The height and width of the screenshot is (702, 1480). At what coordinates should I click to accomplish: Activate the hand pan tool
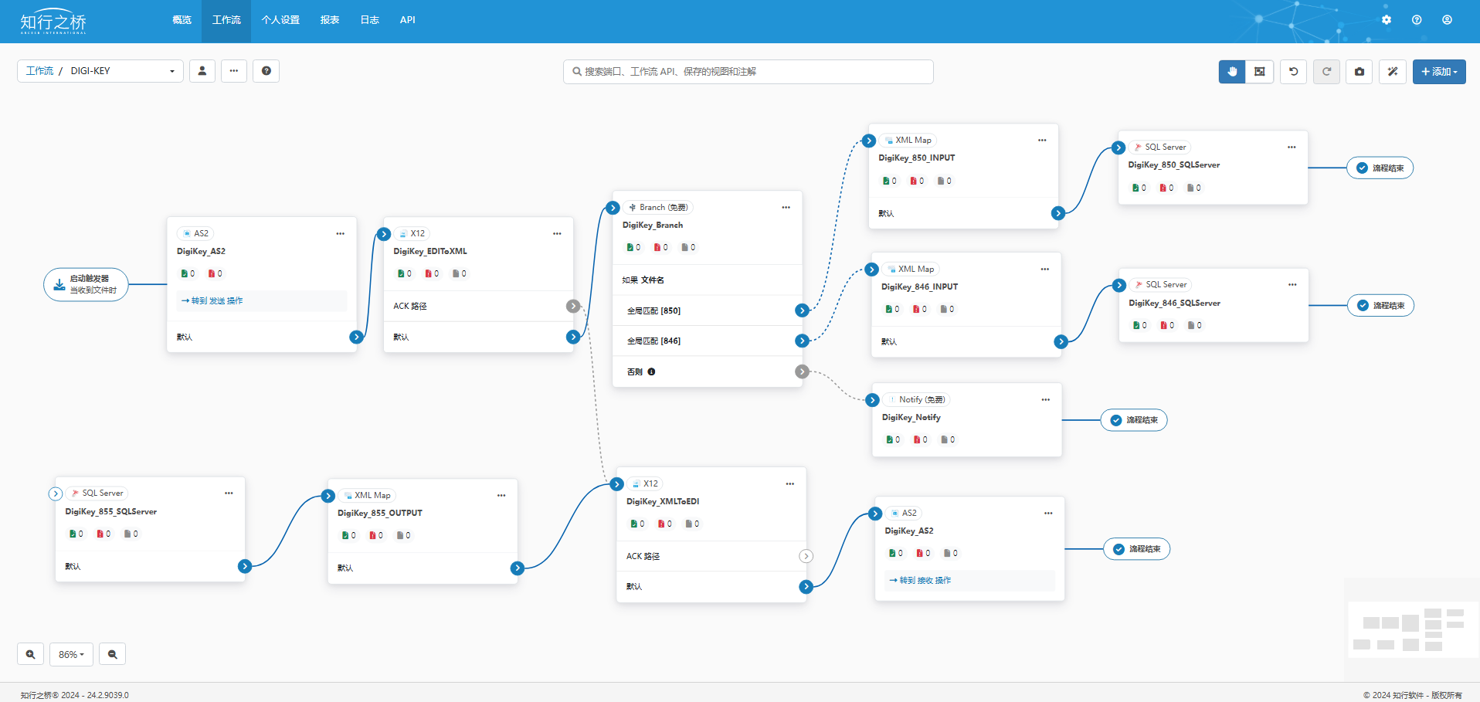click(x=1232, y=72)
